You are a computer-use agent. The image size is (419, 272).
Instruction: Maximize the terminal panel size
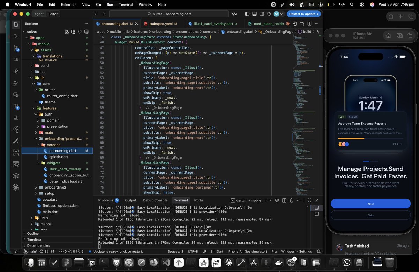coord(309,200)
